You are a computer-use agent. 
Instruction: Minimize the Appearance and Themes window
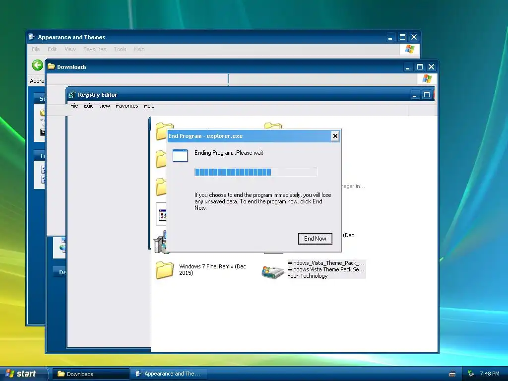(390, 37)
